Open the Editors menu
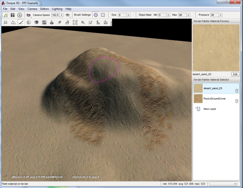The image size is (243, 188). pos(44,8)
